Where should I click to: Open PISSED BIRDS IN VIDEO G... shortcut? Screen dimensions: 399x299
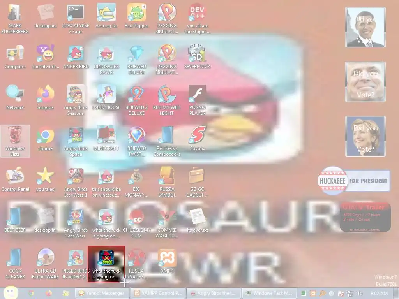tap(76, 264)
